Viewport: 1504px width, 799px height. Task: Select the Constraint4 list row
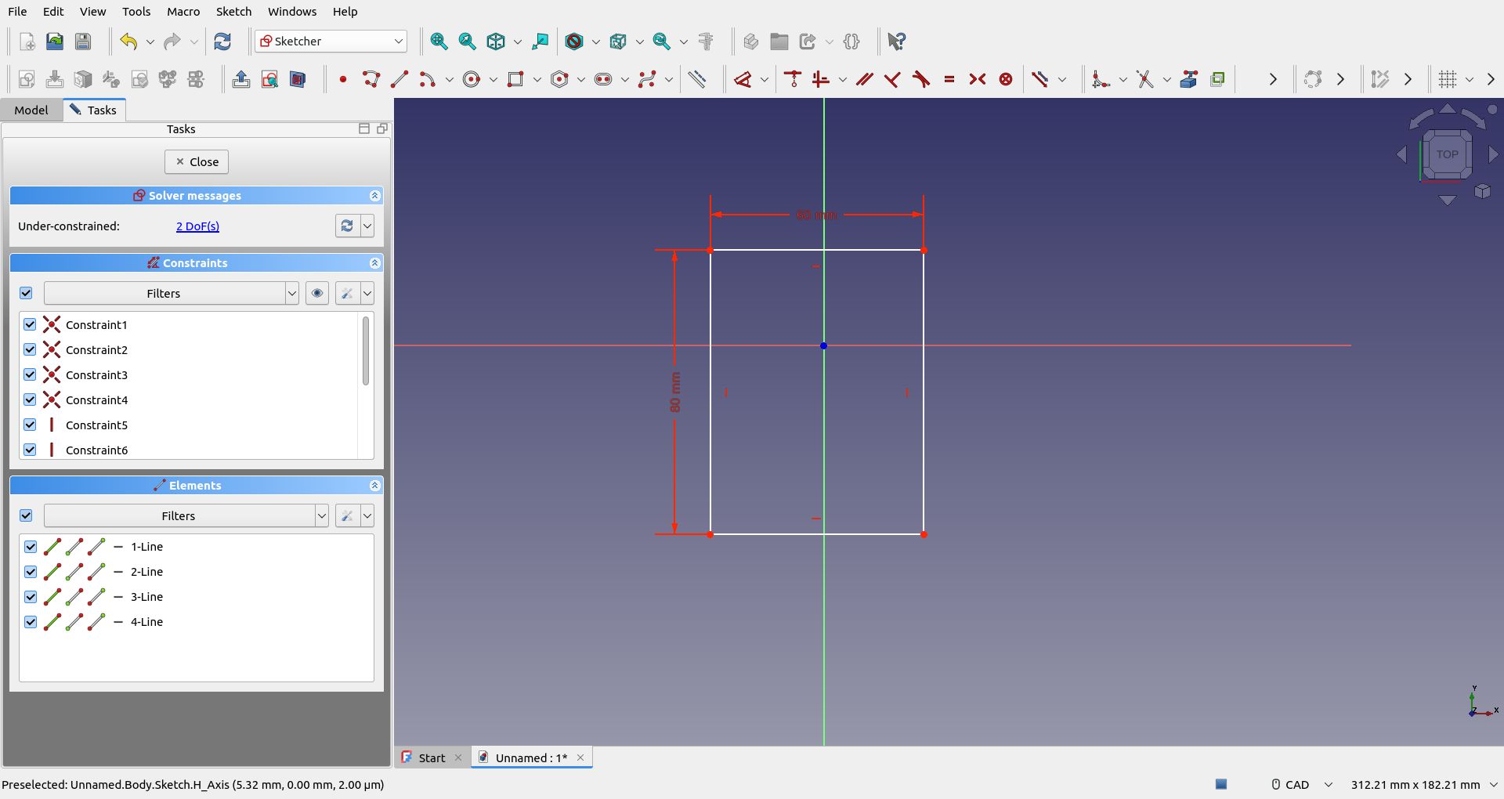pyautogui.click(x=189, y=399)
